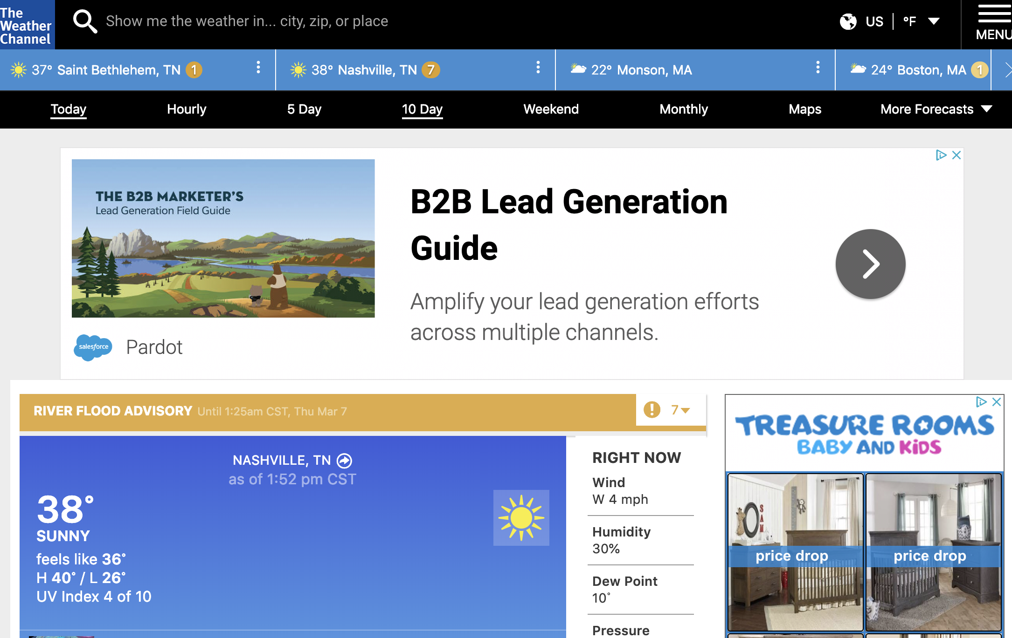The height and width of the screenshot is (638, 1012).
Task: Expand the More Forecasts dropdown
Action: pyautogui.click(x=936, y=109)
